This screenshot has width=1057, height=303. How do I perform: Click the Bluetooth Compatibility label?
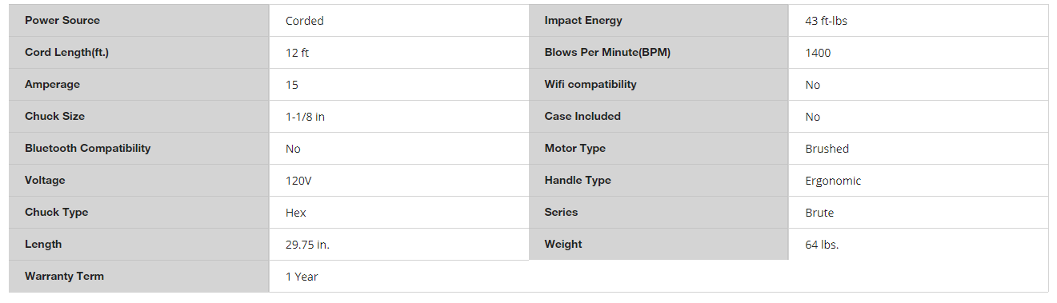coord(87,148)
